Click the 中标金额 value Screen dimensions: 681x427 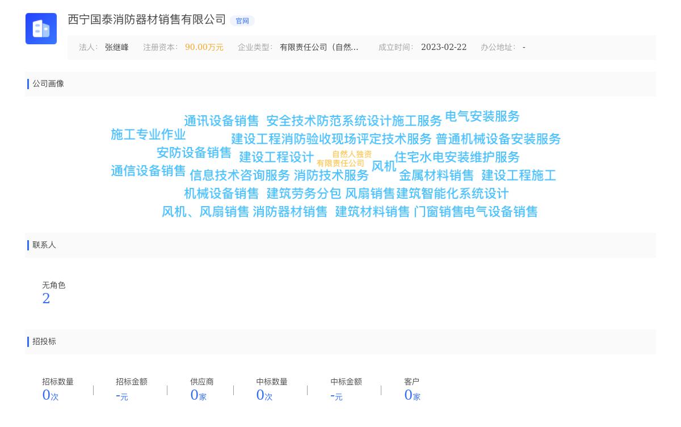coord(337,396)
